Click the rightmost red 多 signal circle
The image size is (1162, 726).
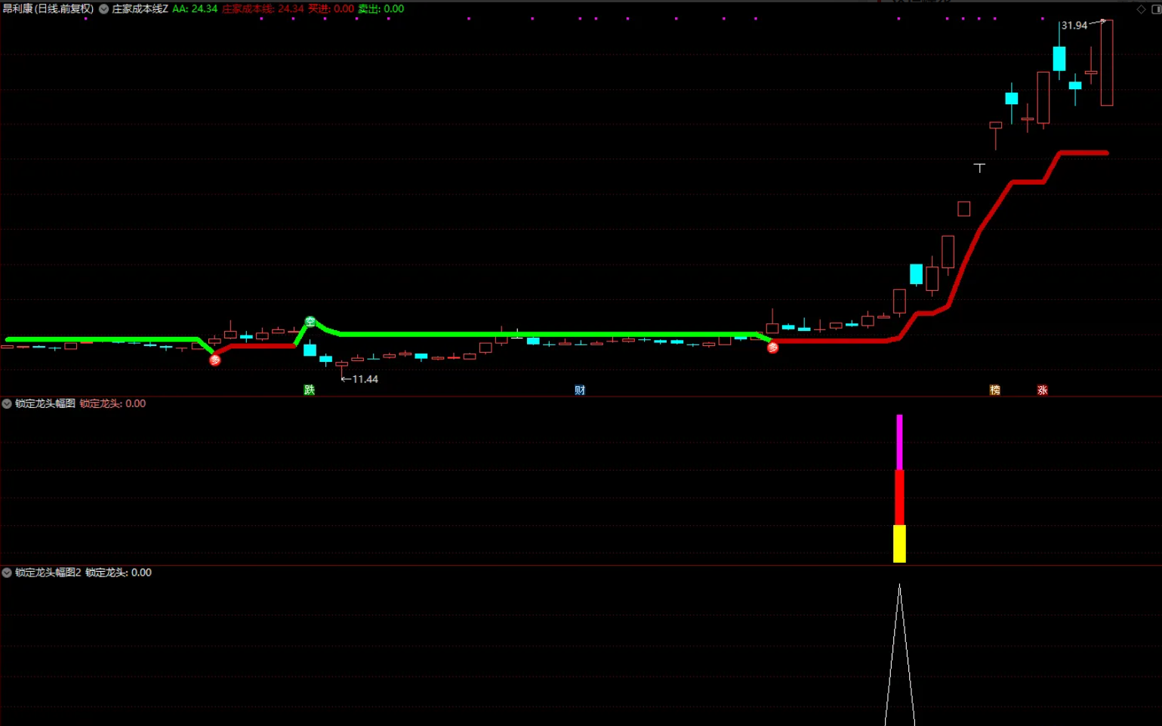pyautogui.click(x=772, y=348)
